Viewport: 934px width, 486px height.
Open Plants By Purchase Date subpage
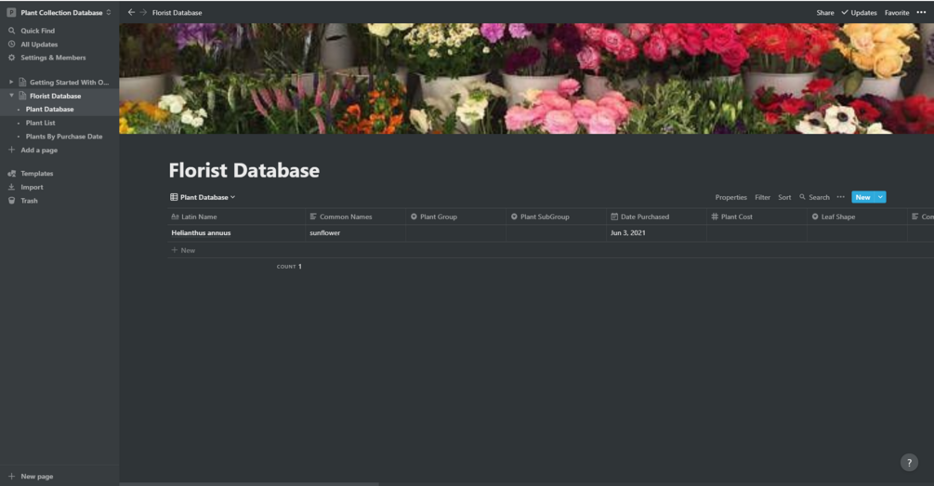click(x=64, y=137)
